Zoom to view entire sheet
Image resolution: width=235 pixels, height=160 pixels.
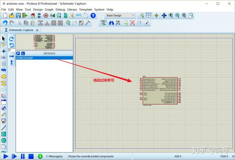(x=184, y=15)
